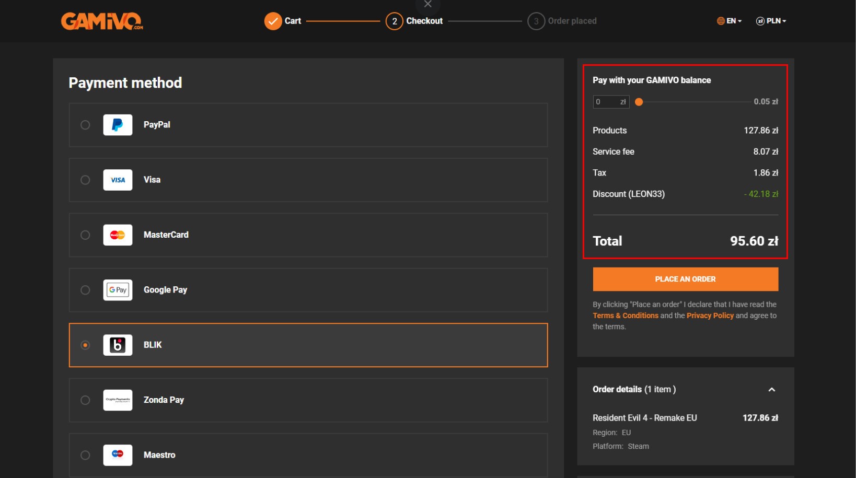The height and width of the screenshot is (478, 856).
Task: Click the Platform: Steam text
Action: 621,447
